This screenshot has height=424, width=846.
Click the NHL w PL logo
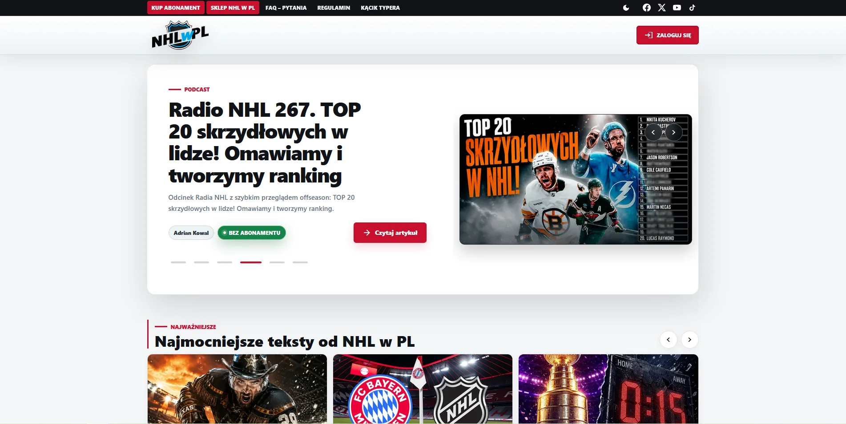click(x=180, y=35)
